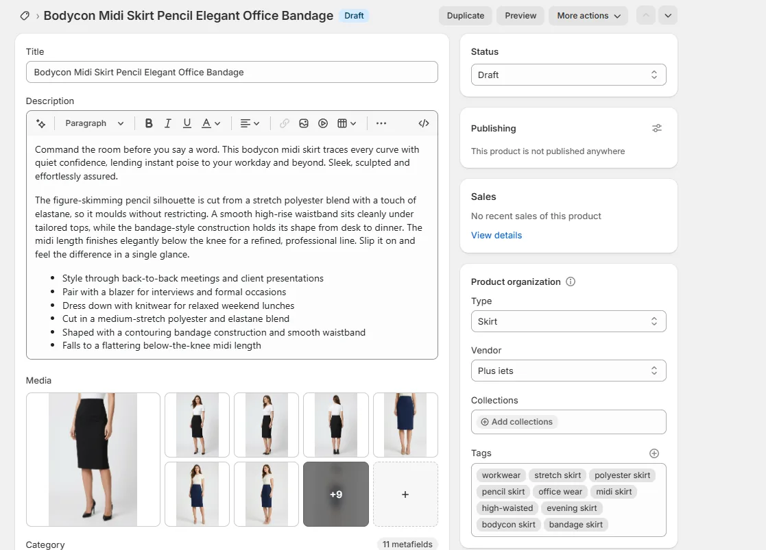Insert link in description

(285, 123)
